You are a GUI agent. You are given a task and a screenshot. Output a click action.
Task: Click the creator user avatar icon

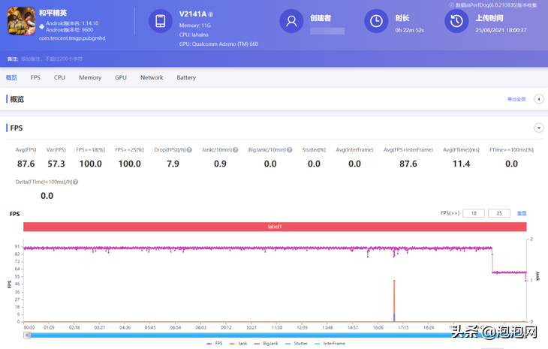click(x=291, y=21)
